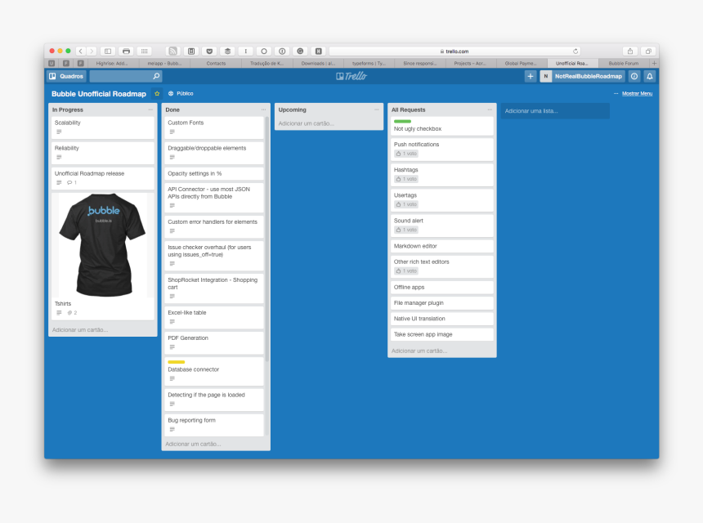Click the trello.com address bar

pyautogui.click(x=454, y=51)
